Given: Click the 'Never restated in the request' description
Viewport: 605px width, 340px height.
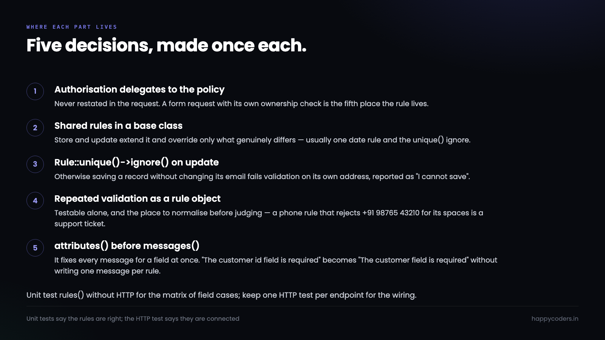Looking at the screenshot, I should (241, 104).
